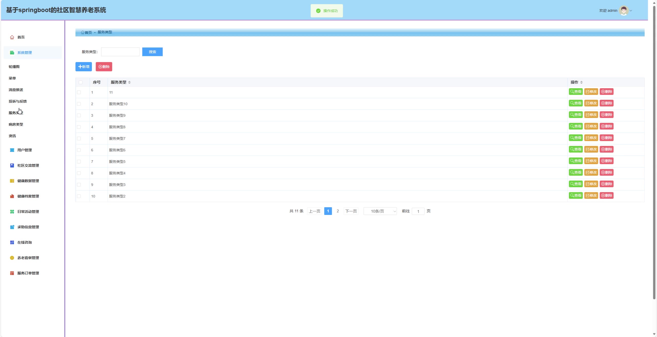Check the row for 服务类型10
Viewport: 657px width, 337px height.
[79, 104]
